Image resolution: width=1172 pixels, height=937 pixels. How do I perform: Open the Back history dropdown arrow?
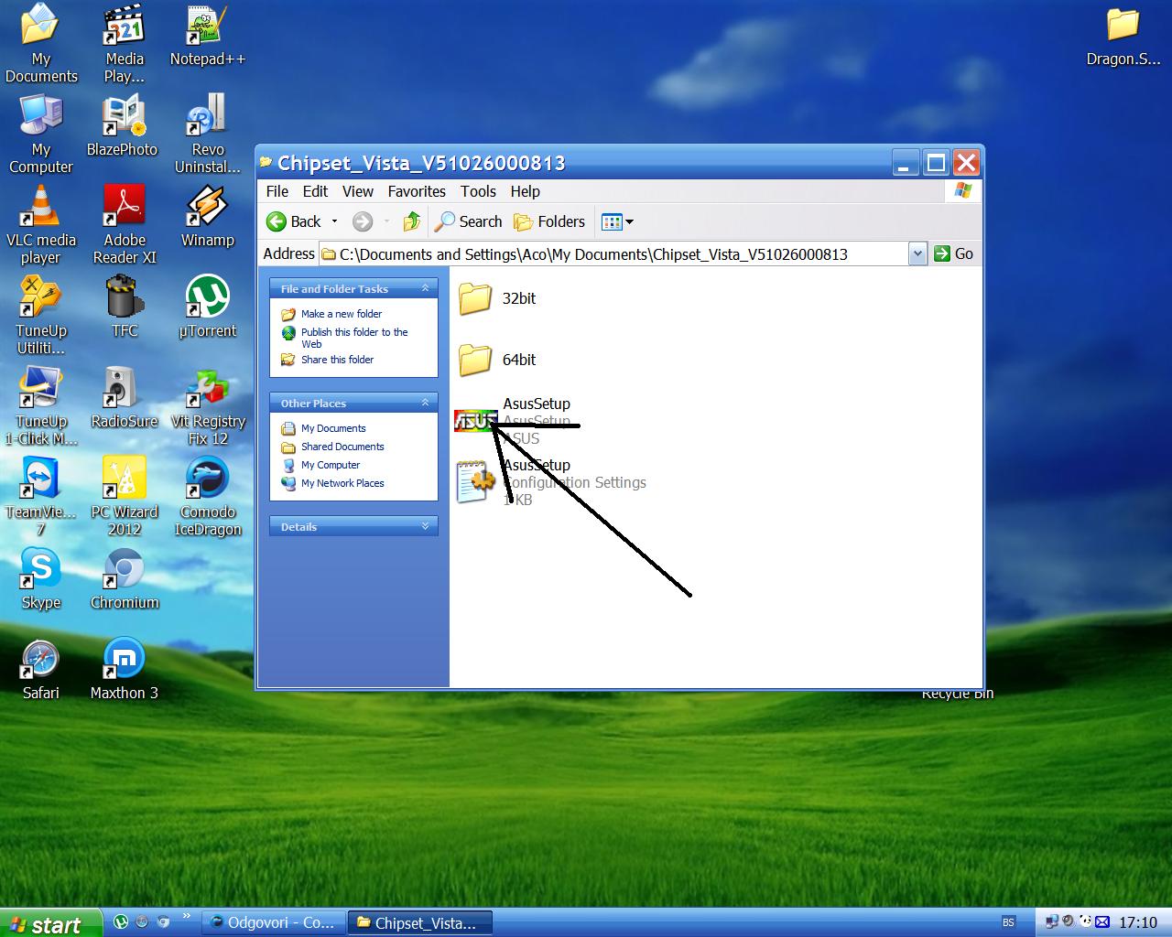pos(334,221)
